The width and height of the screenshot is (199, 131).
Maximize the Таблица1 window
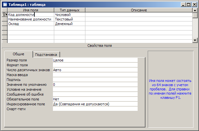click(x=189, y=5)
